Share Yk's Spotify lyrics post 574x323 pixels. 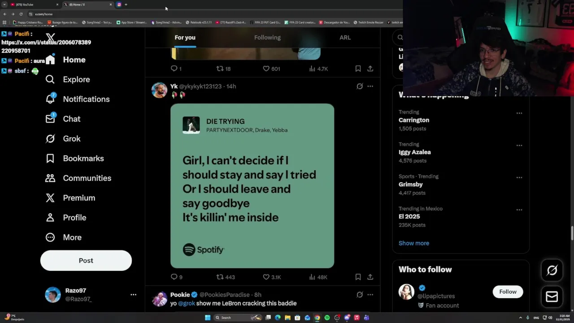click(370, 277)
